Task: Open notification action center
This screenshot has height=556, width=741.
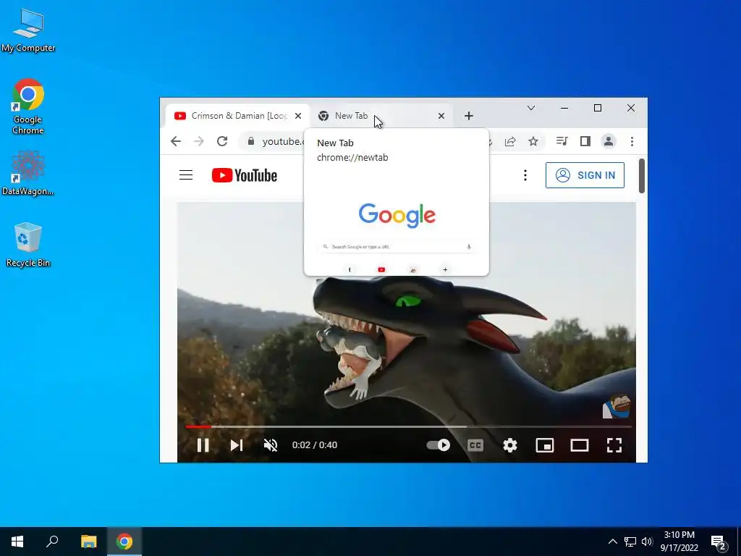Action: (x=719, y=542)
